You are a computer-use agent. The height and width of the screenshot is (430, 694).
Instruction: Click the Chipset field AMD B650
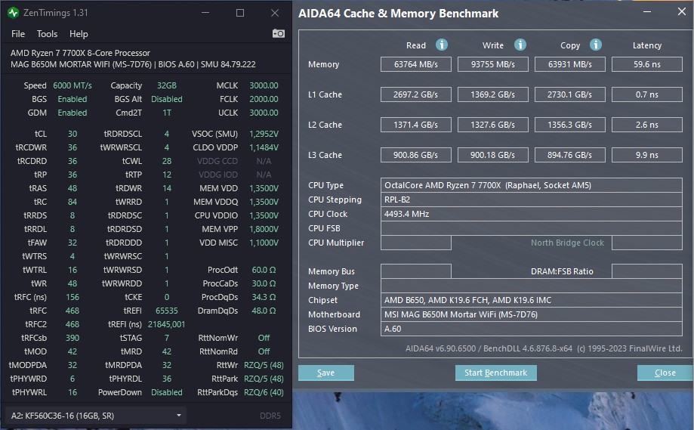pyautogui.click(x=531, y=300)
